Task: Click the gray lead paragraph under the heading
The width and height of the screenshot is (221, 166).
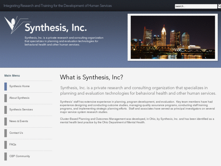Action: 138,90
